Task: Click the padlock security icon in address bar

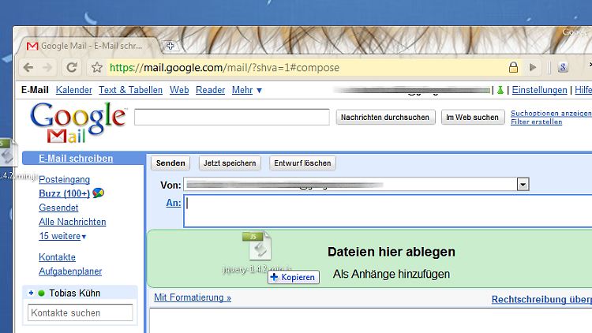Action: pyautogui.click(x=513, y=68)
